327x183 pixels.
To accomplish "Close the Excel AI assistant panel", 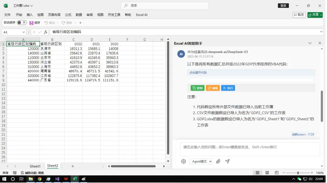I will click(x=320, y=43).
